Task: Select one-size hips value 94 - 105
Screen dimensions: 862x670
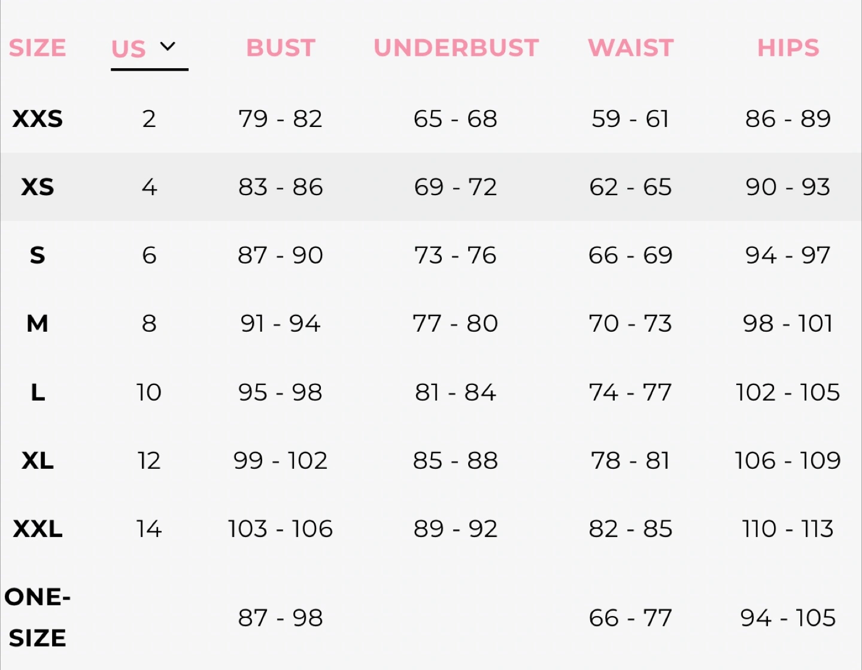Action: (788, 618)
